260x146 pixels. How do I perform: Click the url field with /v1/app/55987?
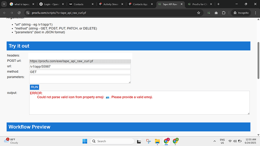[x=80, y=67]
